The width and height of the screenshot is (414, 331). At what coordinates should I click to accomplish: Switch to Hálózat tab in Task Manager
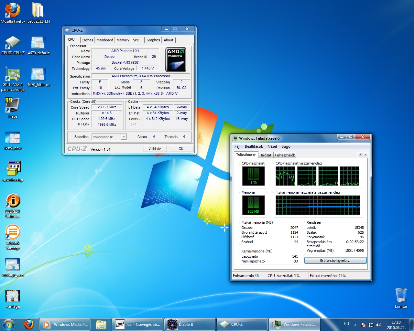pos(265,155)
